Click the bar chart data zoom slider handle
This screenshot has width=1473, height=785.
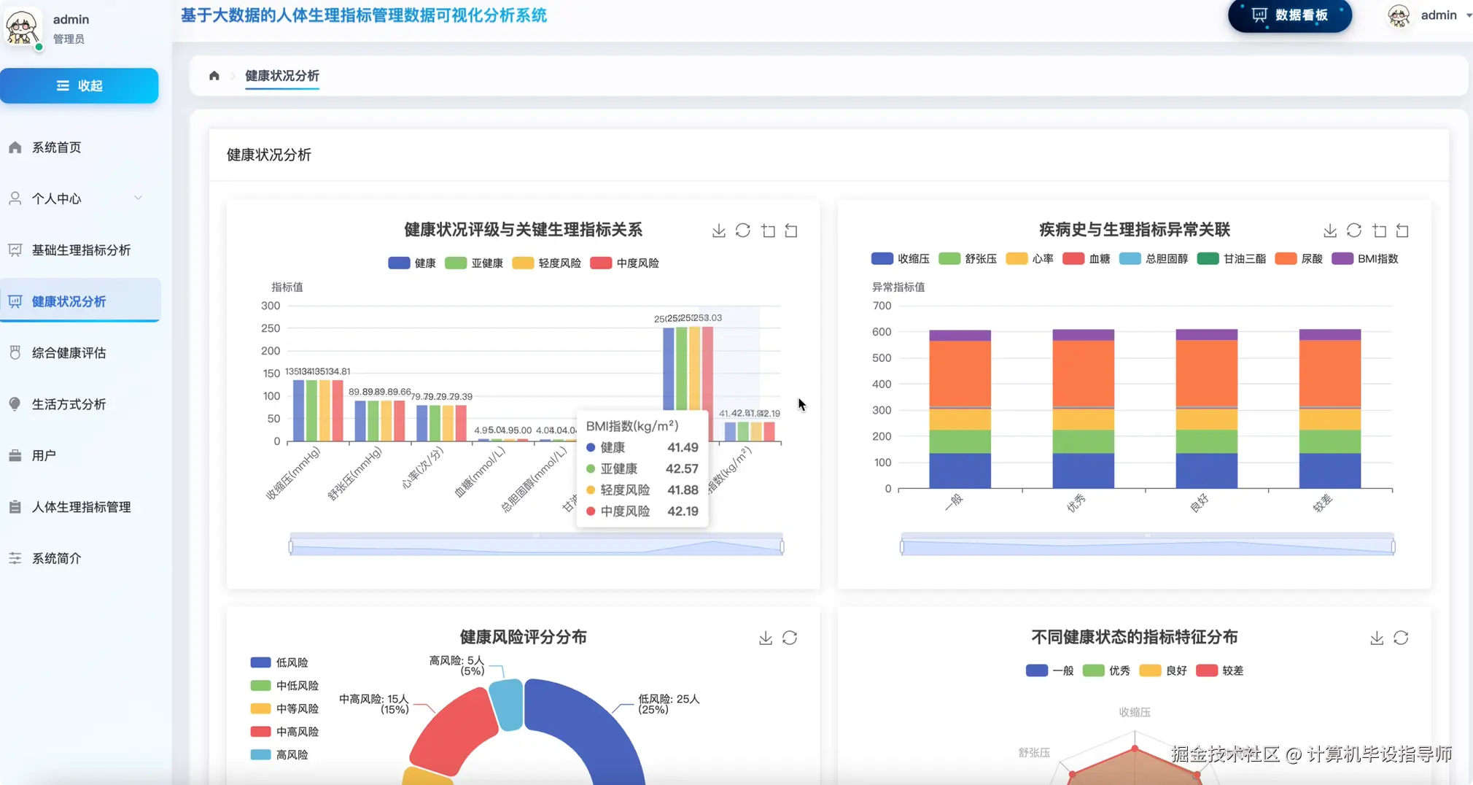290,546
